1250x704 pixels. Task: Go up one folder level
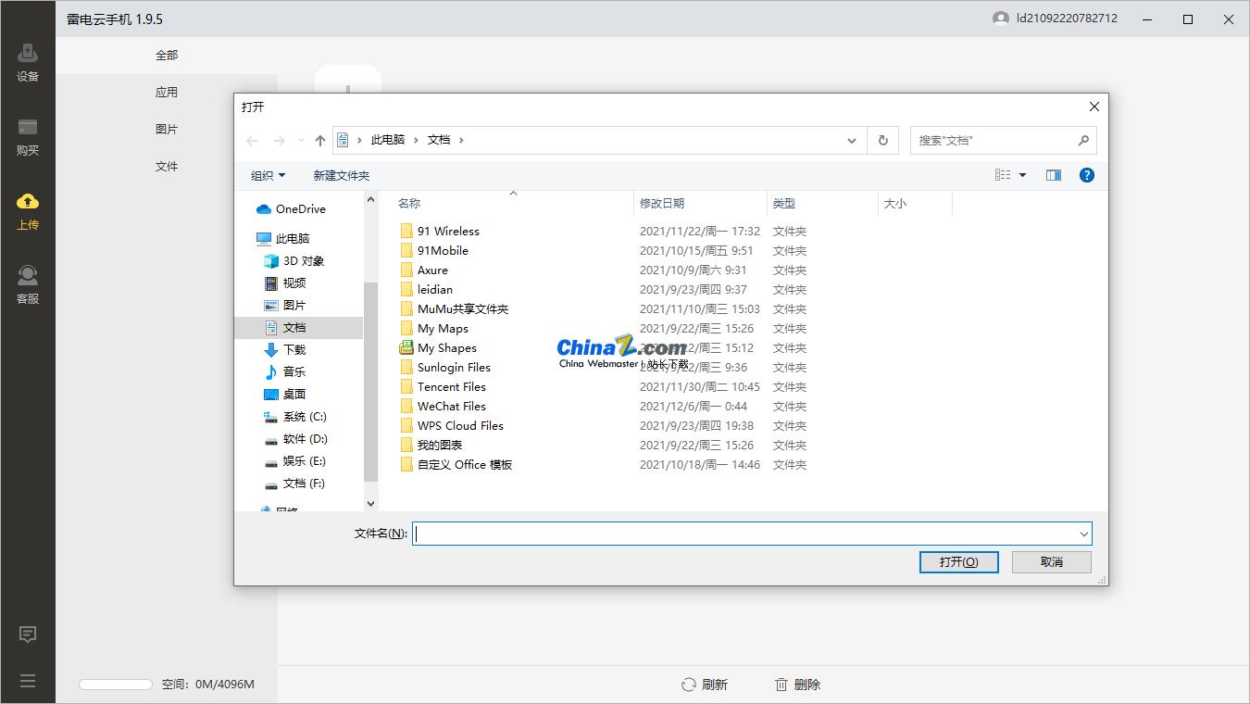(320, 141)
